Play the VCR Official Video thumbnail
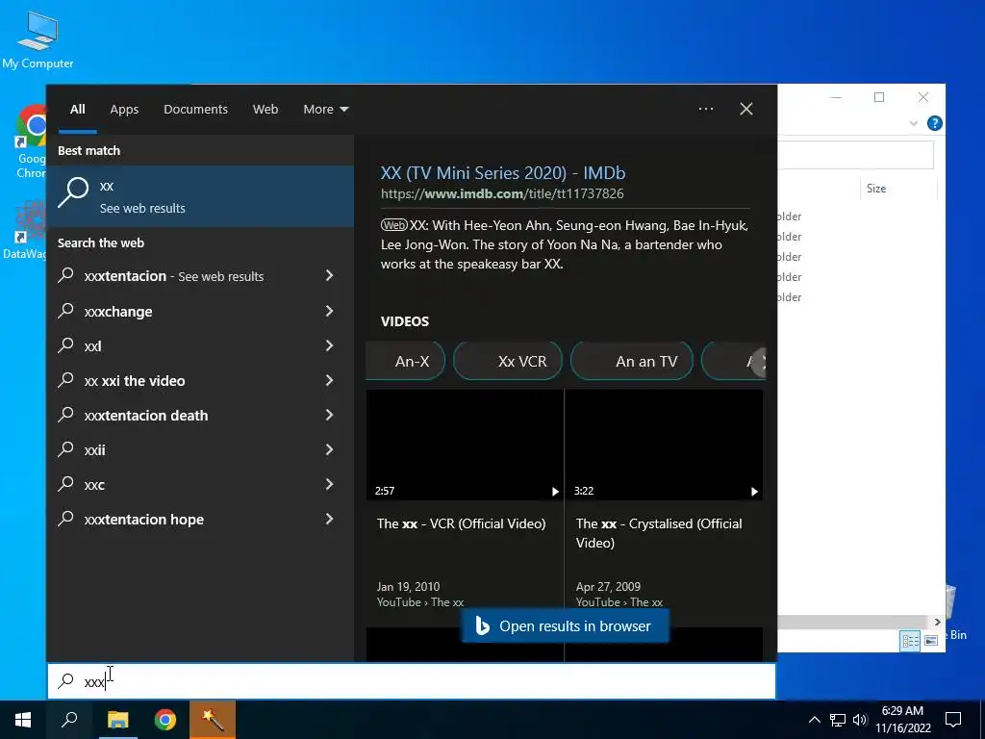This screenshot has height=739, width=985. (x=465, y=445)
